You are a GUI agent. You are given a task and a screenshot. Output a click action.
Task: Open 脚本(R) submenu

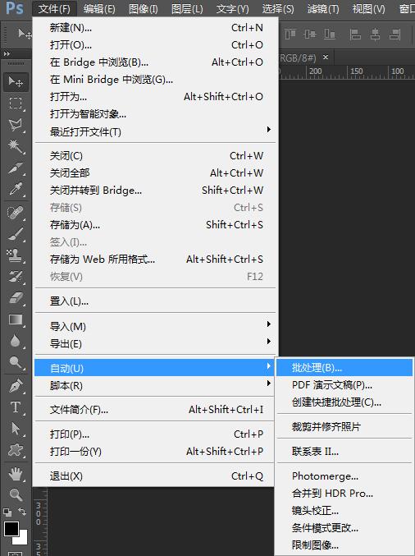[x=155, y=385]
